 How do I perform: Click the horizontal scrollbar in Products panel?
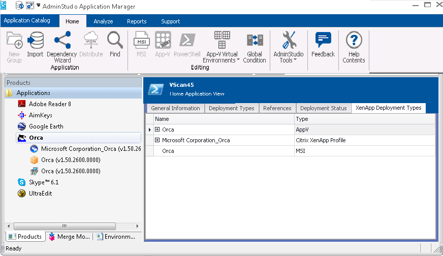pyautogui.click(x=64, y=226)
